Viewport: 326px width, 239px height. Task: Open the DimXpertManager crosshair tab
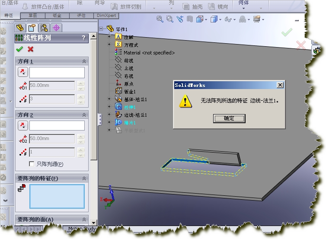pos(56,28)
